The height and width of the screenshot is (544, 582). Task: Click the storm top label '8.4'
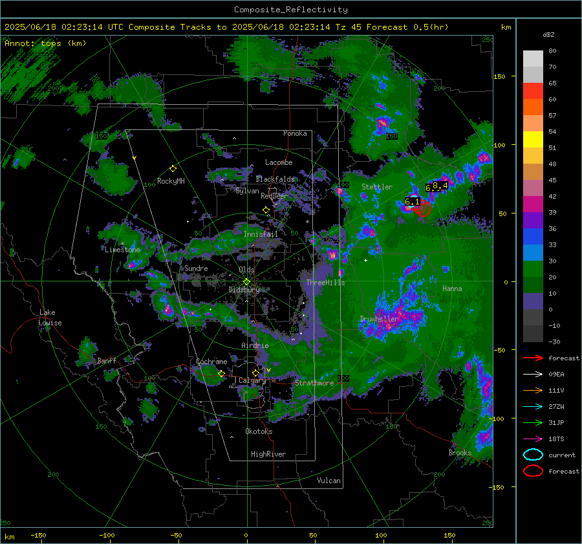point(440,185)
